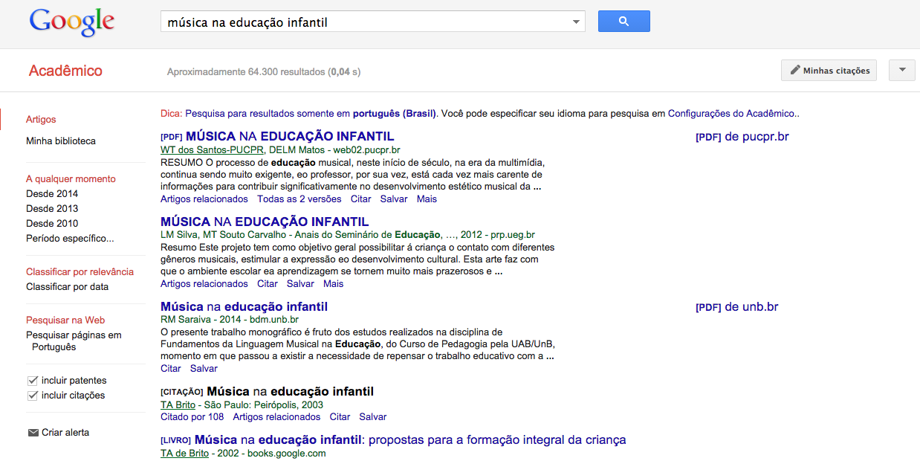Click author TA de Brito link

pyautogui.click(x=184, y=453)
